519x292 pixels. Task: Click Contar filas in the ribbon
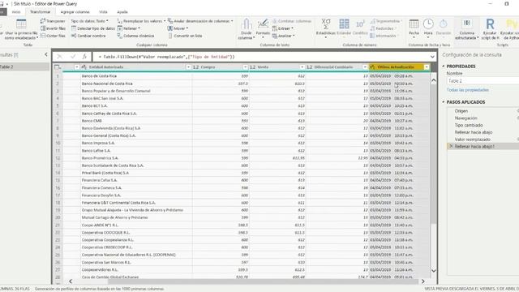click(53, 36)
